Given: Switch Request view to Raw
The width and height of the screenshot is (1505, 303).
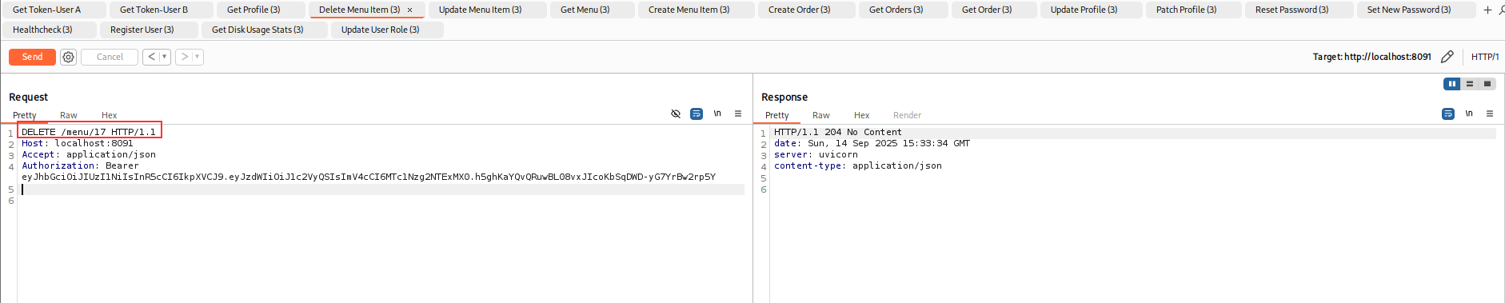Looking at the screenshot, I should (x=69, y=115).
